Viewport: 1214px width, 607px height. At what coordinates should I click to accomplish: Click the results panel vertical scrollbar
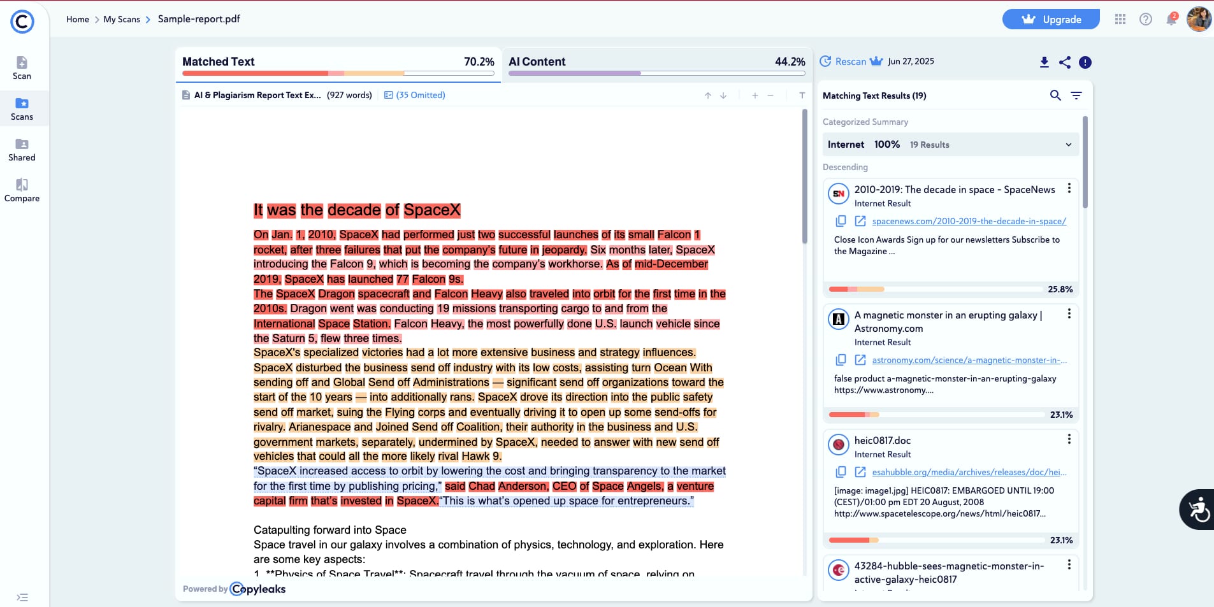point(1085,162)
